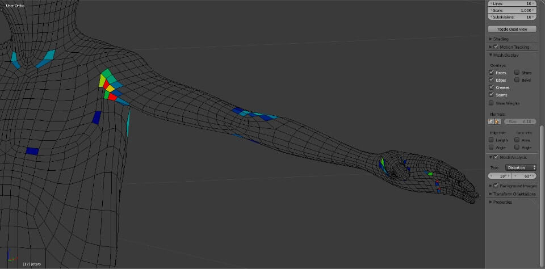Click the User Ortho view label
Screen dimensions: 545x269
pyautogui.click(x=15, y=6)
